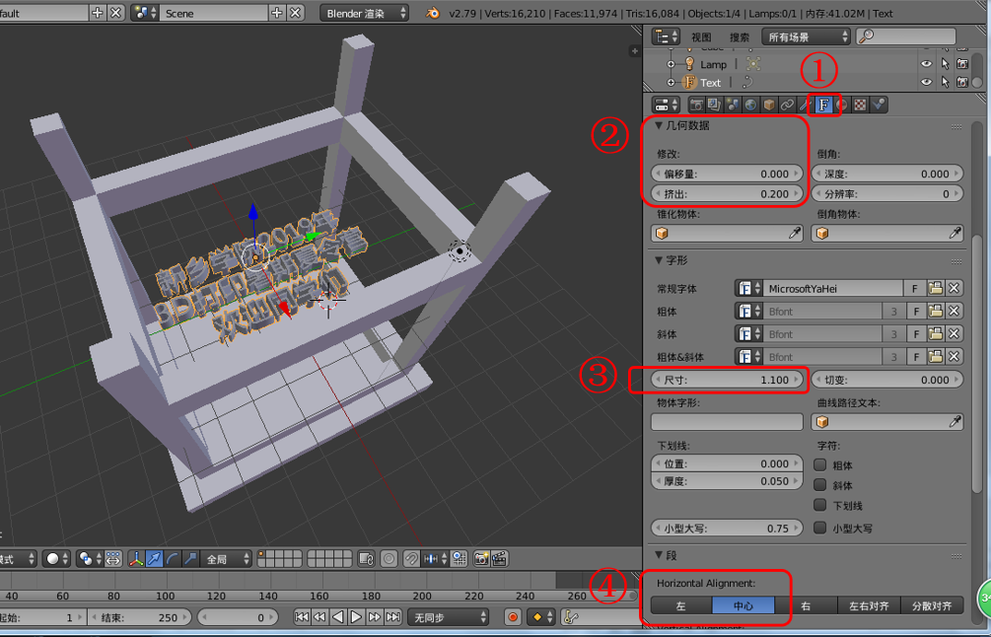Click the 挤出 (Extrude) 0.200 slider field
The height and width of the screenshot is (637, 991).
pyautogui.click(x=727, y=194)
